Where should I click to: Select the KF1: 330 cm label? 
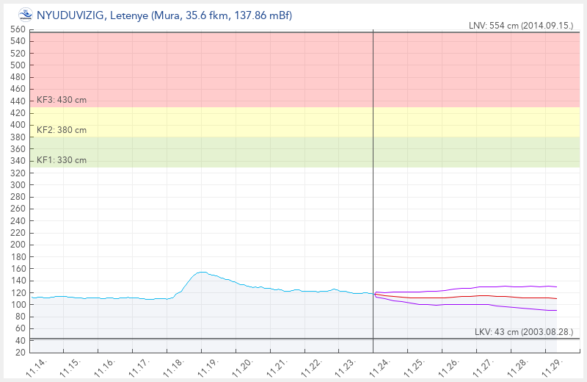click(62, 160)
